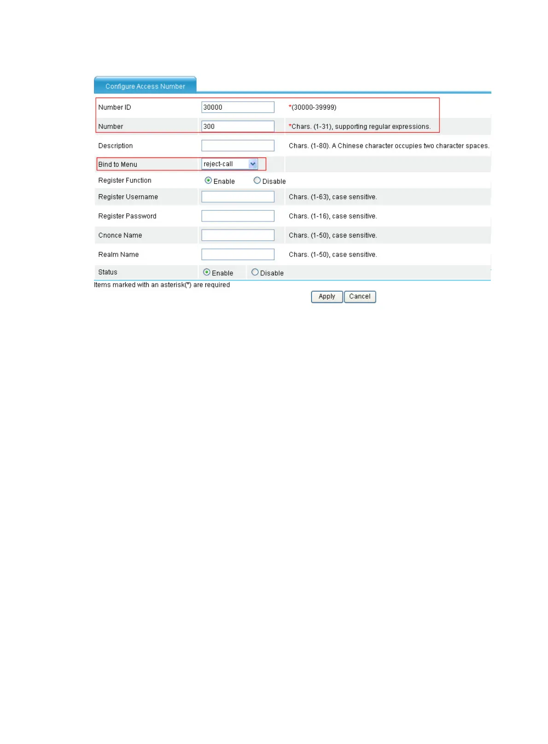Set Status to Disable

click(x=255, y=272)
